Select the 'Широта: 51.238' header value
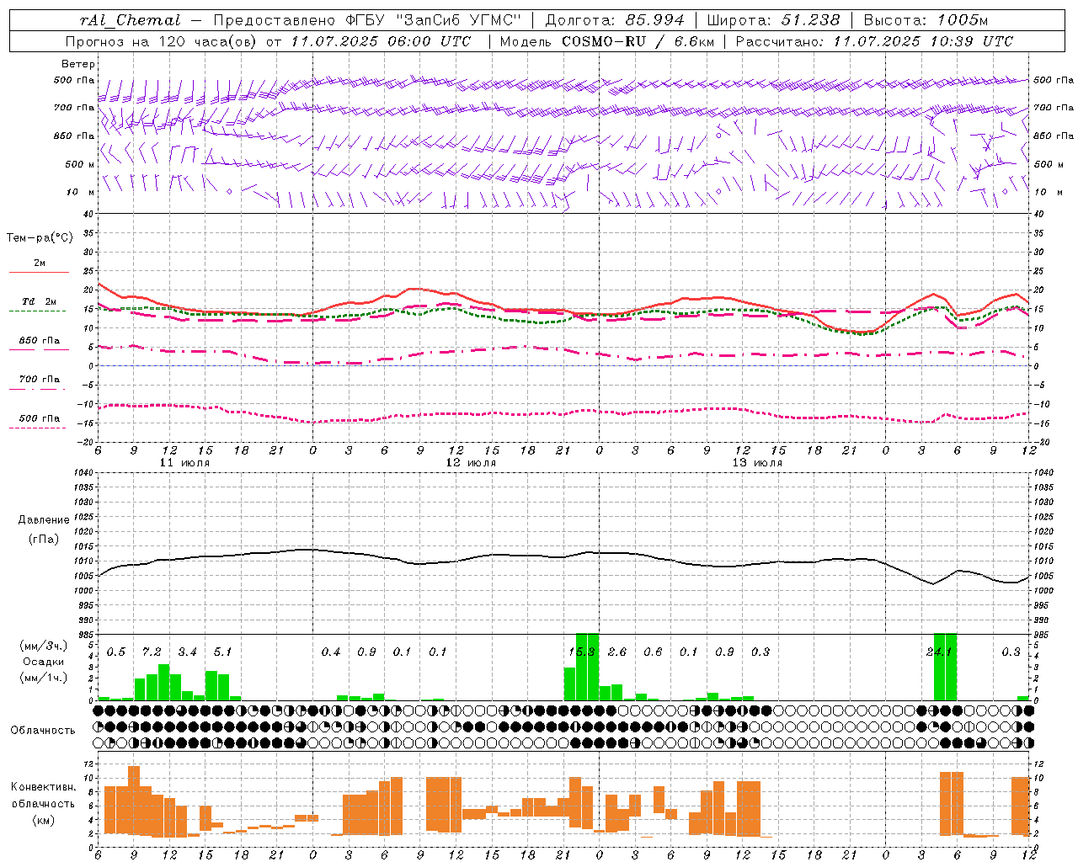The width and height of the screenshot is (1078, 862). pyautogui.click(x=773, y=20)
